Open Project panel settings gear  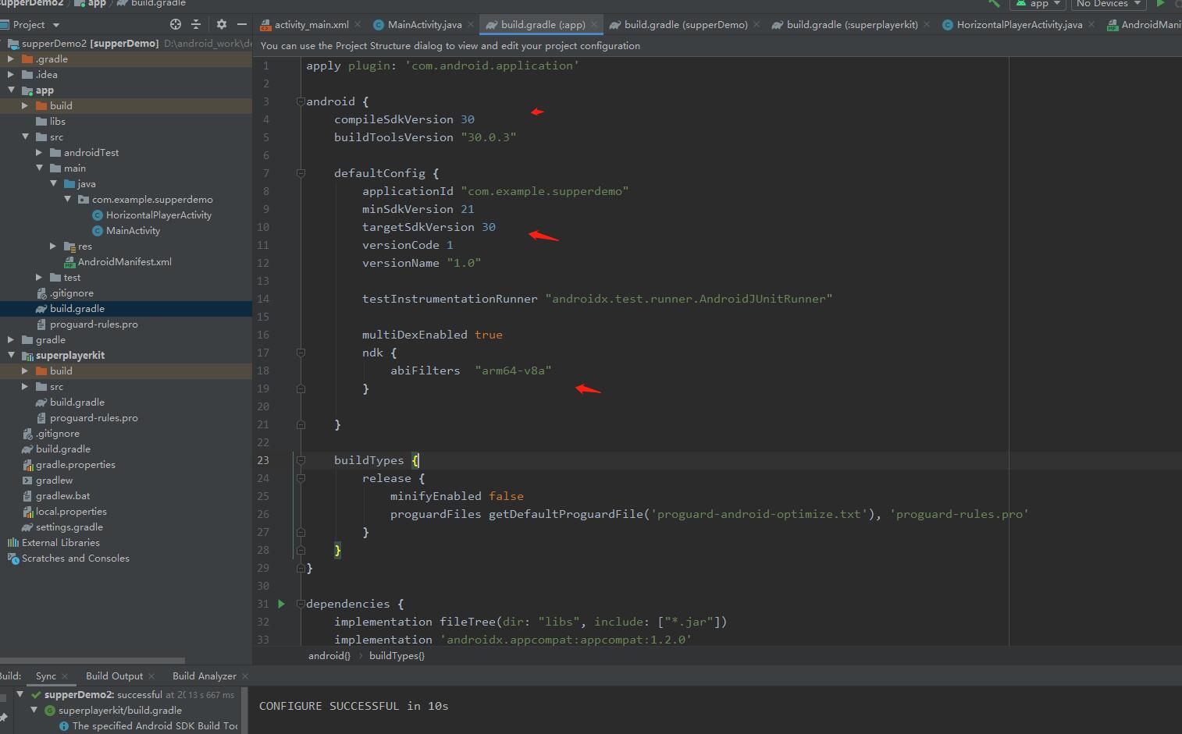222,24
